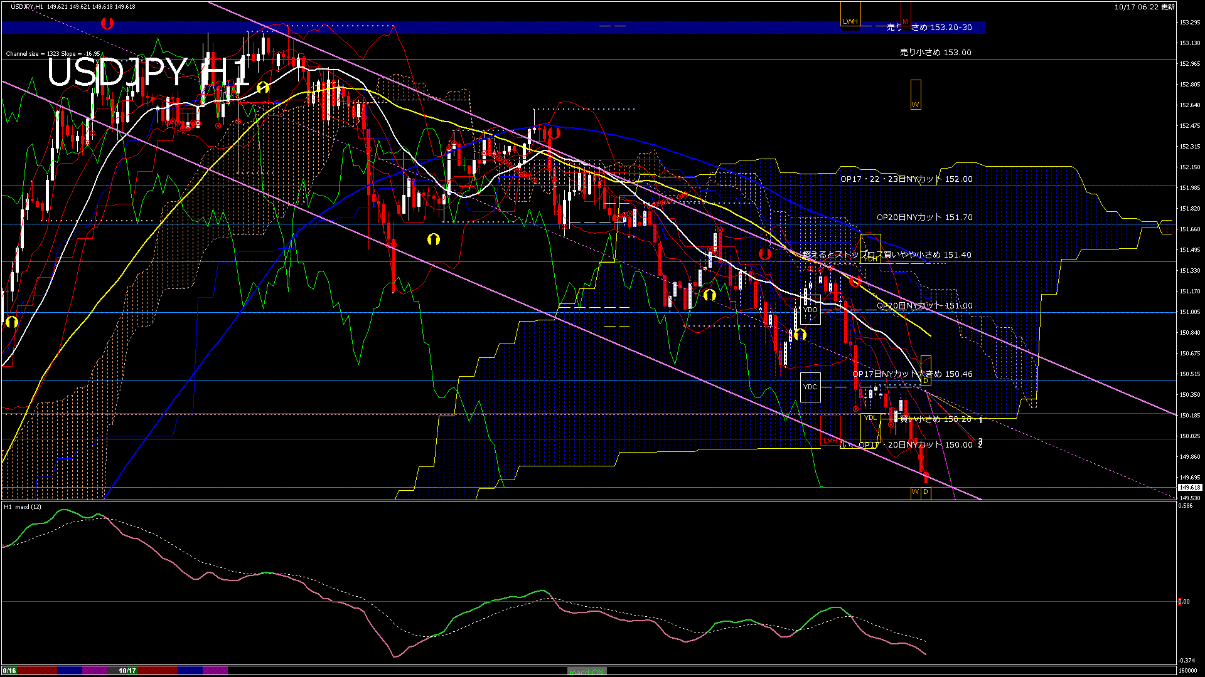Click the yellow up-arrow signal at far left

(11, 322)
